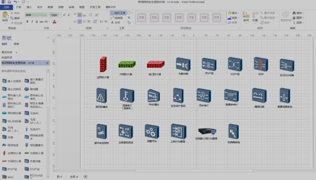Select the green internal firewall shape

point(127,64)
